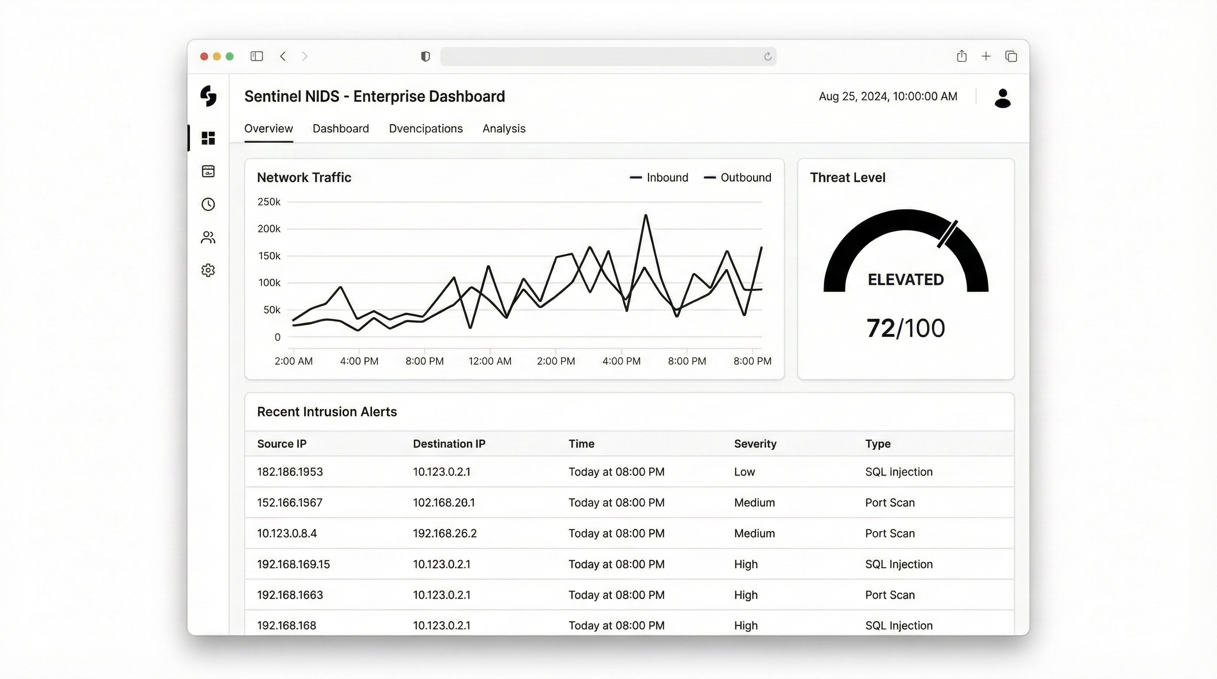The width and height of the screenshot is (1217, 679).
Task: Click the Sentinel logo icon in sidebar
Action: (x=208, y=96)
